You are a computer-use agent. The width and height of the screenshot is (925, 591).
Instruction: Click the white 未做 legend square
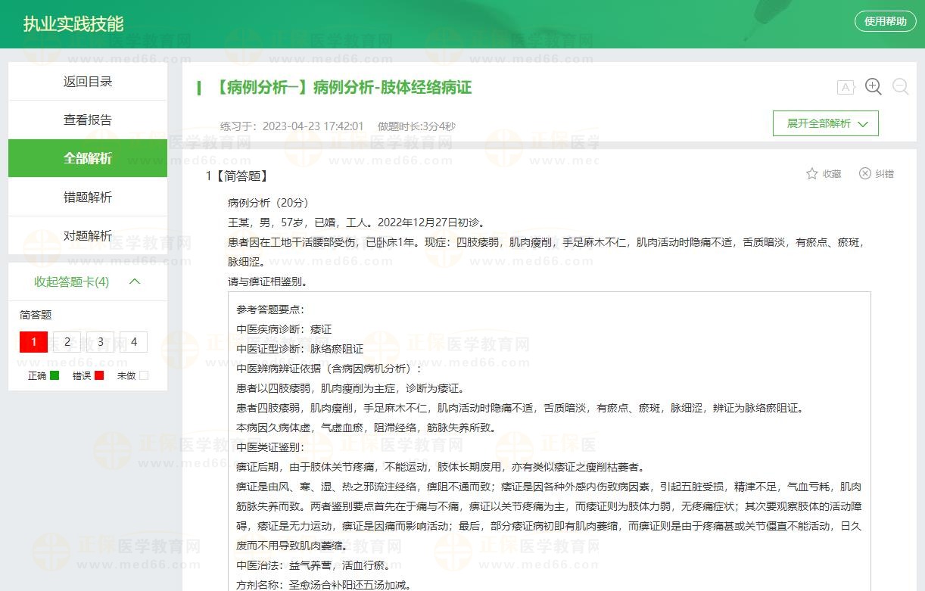point(144,375)
